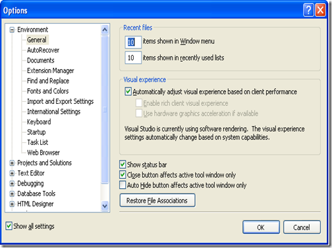The image size is (332, 248).
Task: Open International Settings page
Action: (x=54, y=112)
